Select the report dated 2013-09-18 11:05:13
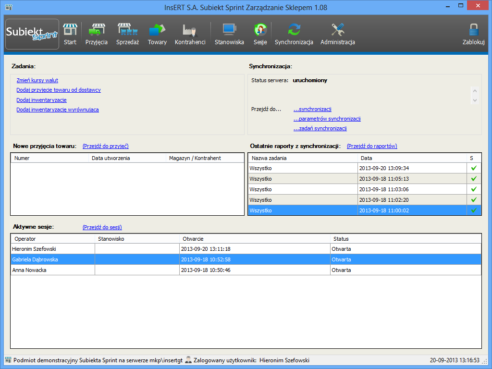492x369 pixels. point(365,179)
